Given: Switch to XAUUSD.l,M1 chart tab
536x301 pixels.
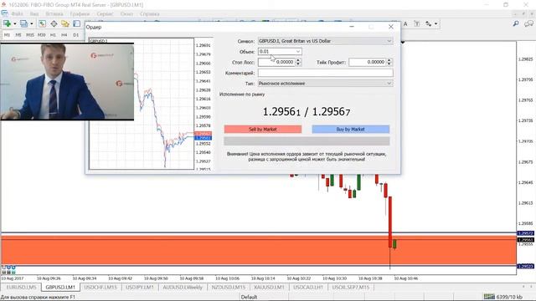Looking at the screenshot, I should [x=269, y=288].
